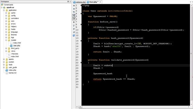Click the X close icon in editor side toolbar

(x=74, y=5)
